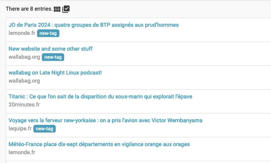Visit the lequipe.fr source link
This screenshot has height=163, width=271.
pos(20,128)
